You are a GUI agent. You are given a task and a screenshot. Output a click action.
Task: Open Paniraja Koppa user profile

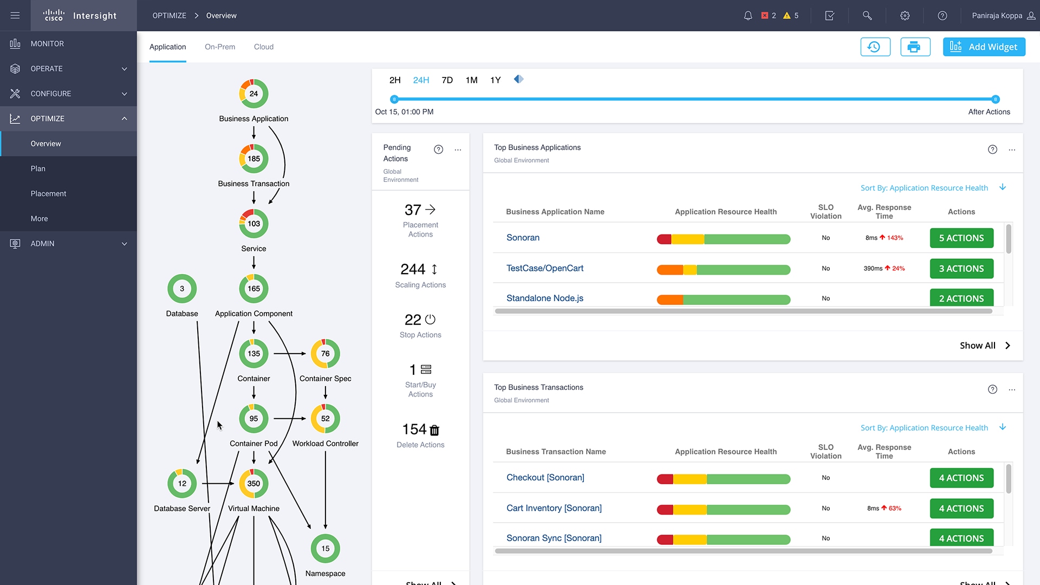[x=1003, y=16]
